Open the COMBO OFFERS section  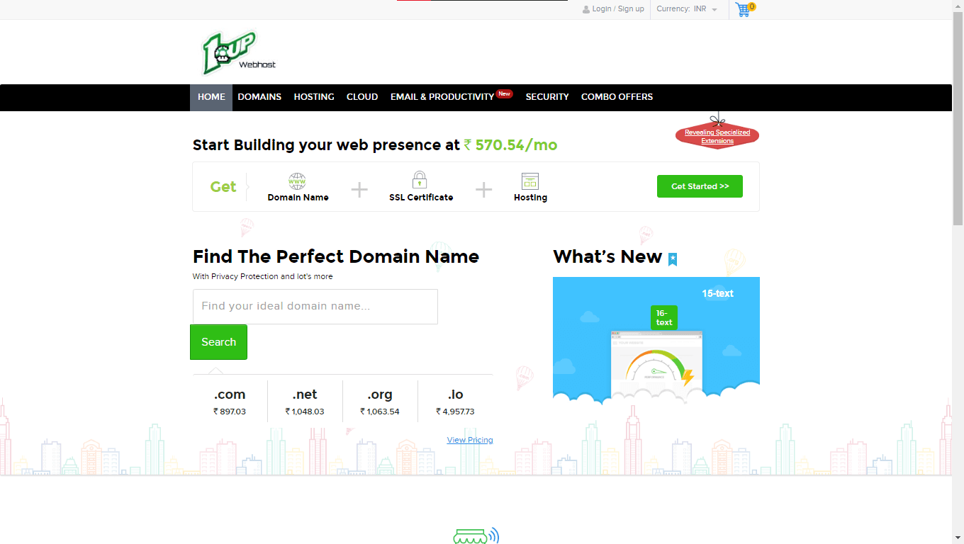tap(617, 97)
